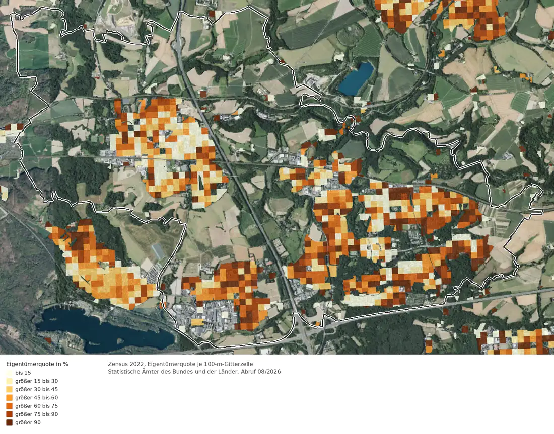This screenshot has width=554, height=434.
Task: Select the 'größer 45 bis 60' color swatch
Action: 9,398
